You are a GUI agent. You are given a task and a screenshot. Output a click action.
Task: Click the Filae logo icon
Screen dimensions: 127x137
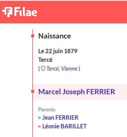tap(7, 12)
